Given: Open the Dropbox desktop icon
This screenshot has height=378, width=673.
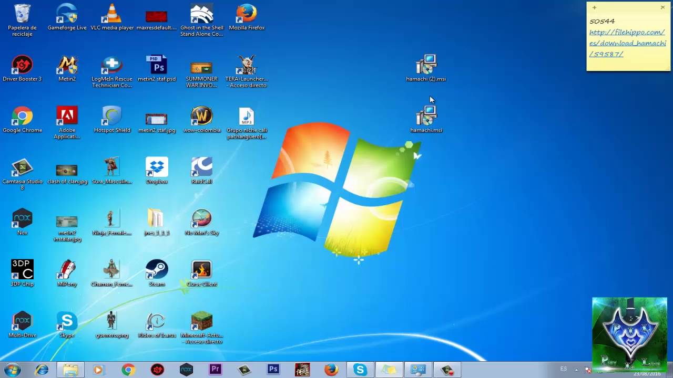Looking at the screenshot, I should tap(157, 171).
